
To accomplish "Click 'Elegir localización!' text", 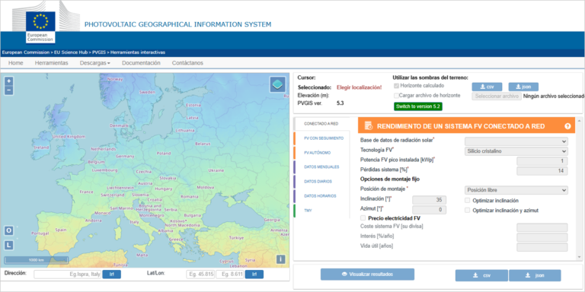I will (359, 87).
